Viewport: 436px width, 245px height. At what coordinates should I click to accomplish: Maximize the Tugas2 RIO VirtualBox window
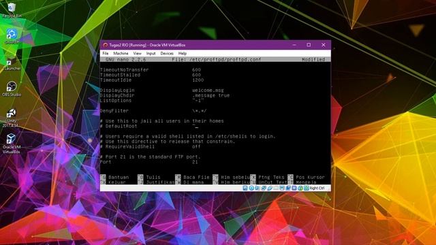click(309, 45)
